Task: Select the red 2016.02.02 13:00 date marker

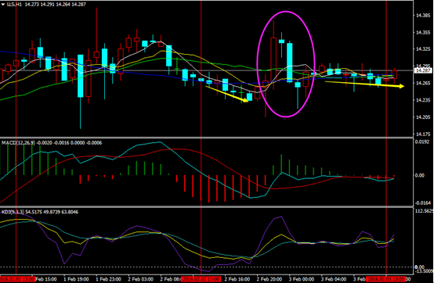Action: tap(201, 279)
